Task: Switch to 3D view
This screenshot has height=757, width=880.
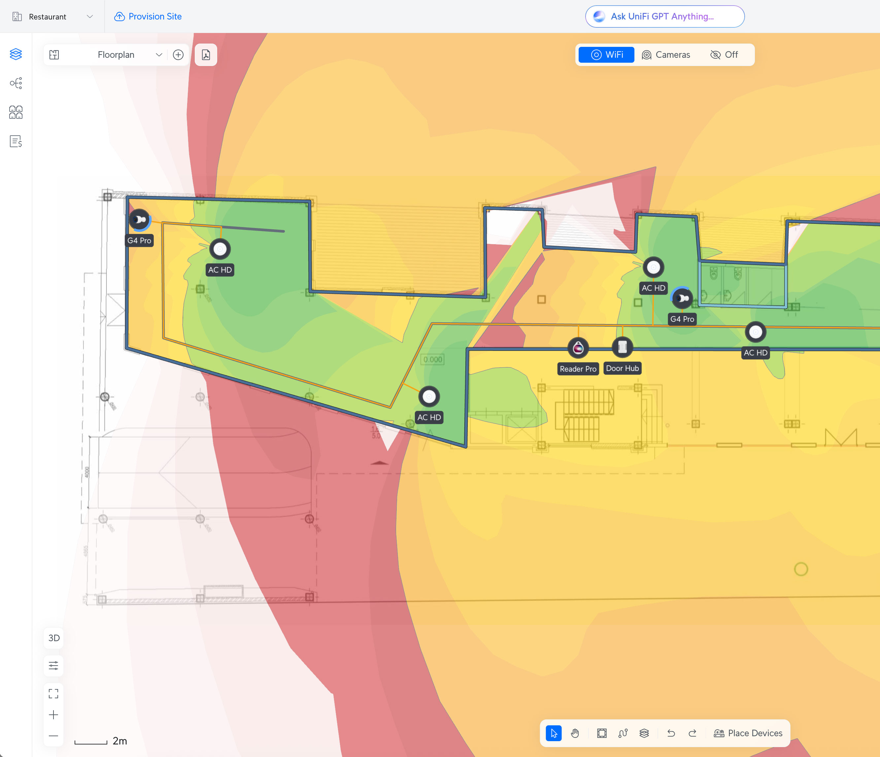Action: pyautogui.click(x=53, y=638)
